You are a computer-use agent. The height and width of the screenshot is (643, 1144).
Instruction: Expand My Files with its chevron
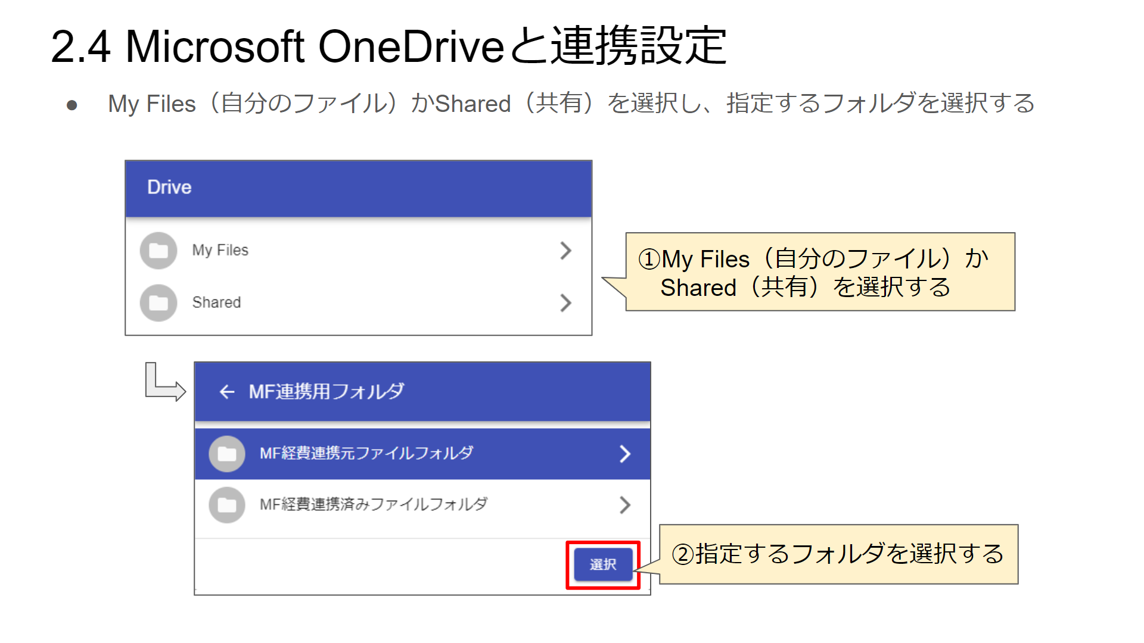(565, 251)
